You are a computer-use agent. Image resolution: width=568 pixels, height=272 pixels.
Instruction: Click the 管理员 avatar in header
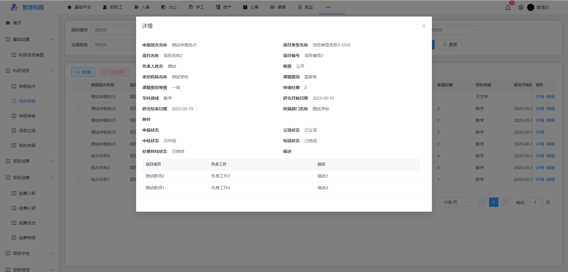[x=531, y=7]
